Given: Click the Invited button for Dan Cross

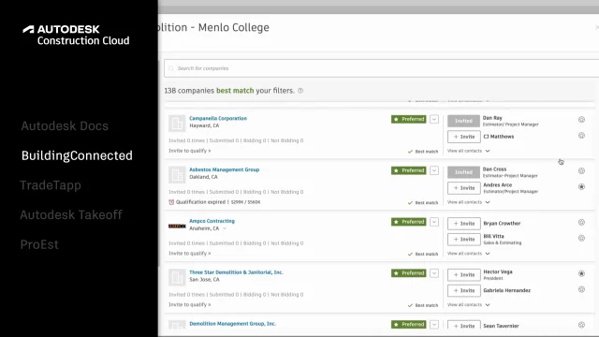Looking at the screenshot, I should click(x=464, y=172).
